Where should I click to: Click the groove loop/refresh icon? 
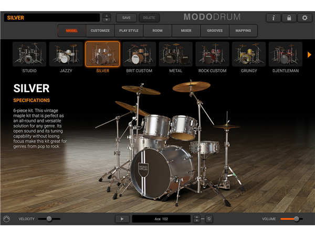(x=209, y=219)
